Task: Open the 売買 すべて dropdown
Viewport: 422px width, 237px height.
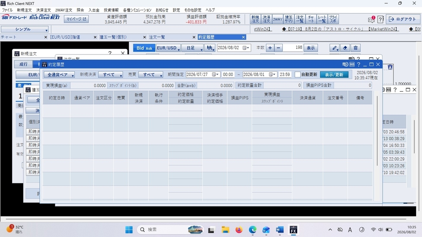Action: [x=151, y=74]
